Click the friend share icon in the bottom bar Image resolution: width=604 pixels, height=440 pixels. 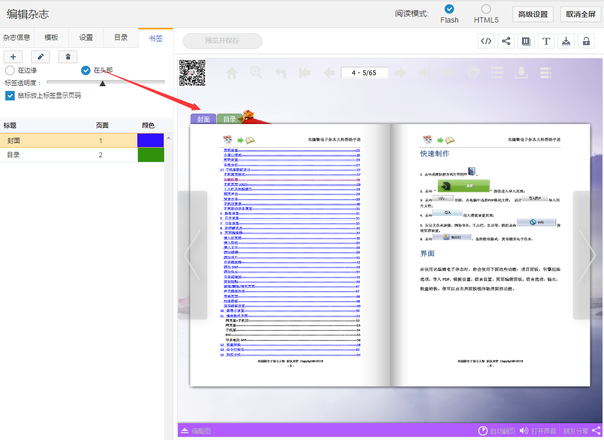(x=596, y=431)
